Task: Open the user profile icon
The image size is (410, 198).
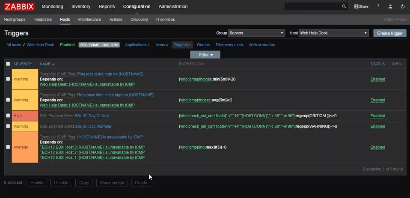Action: pos(390,6)
